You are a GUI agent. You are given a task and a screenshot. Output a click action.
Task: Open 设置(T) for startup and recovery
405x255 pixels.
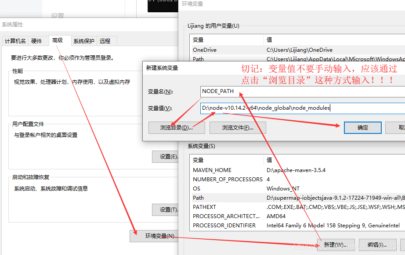click(x=165, y=210)
